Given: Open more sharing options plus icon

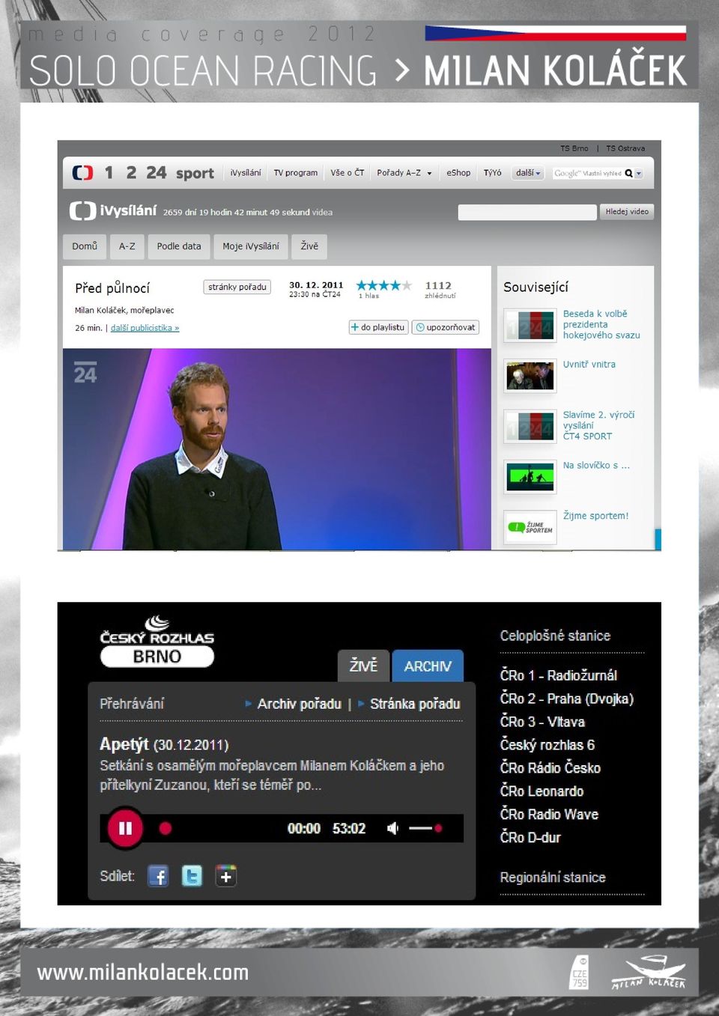Looking at the screenshot, I should tap(226, 876).
